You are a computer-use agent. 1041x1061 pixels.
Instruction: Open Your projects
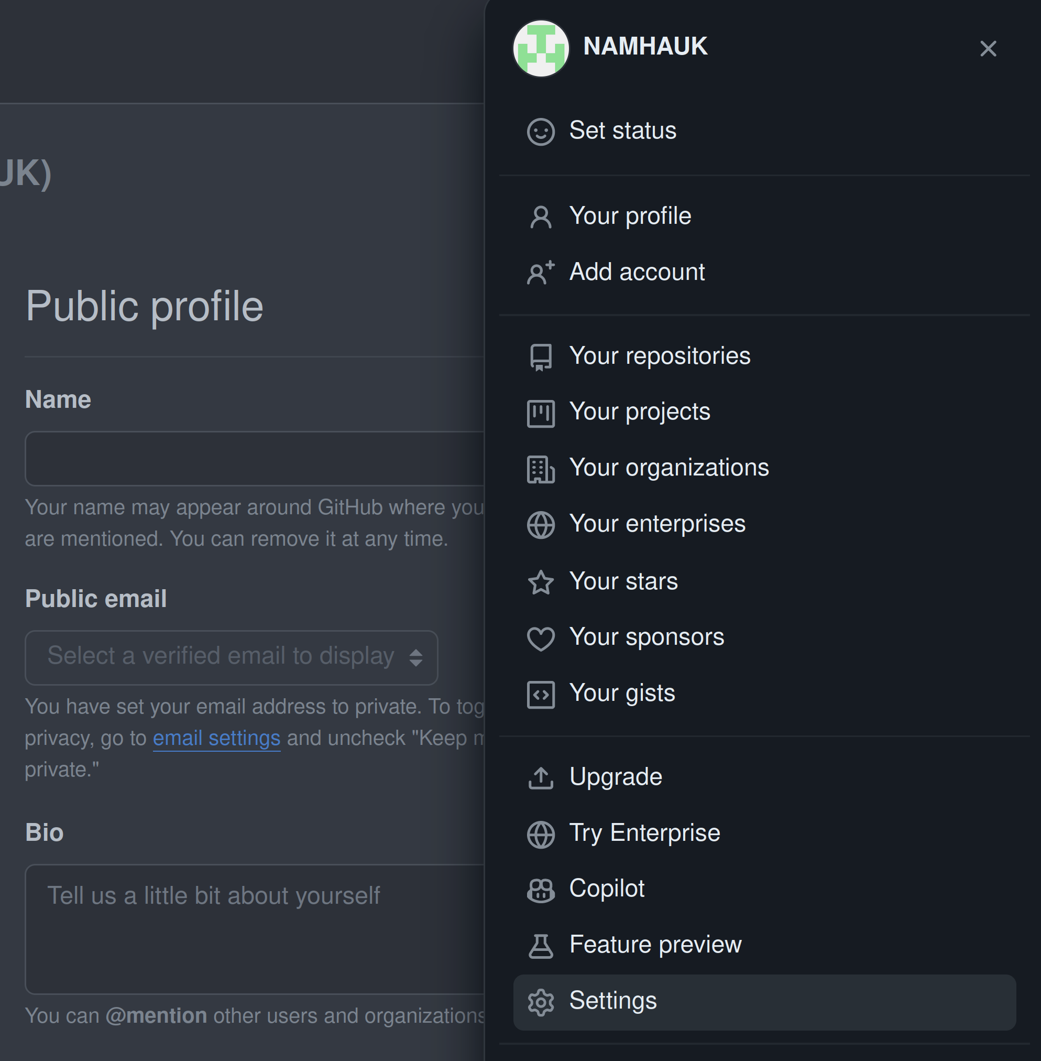pos(764,413)
